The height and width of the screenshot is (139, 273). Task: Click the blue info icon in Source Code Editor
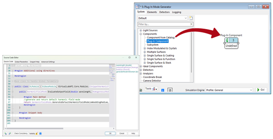tap(40, 133)
